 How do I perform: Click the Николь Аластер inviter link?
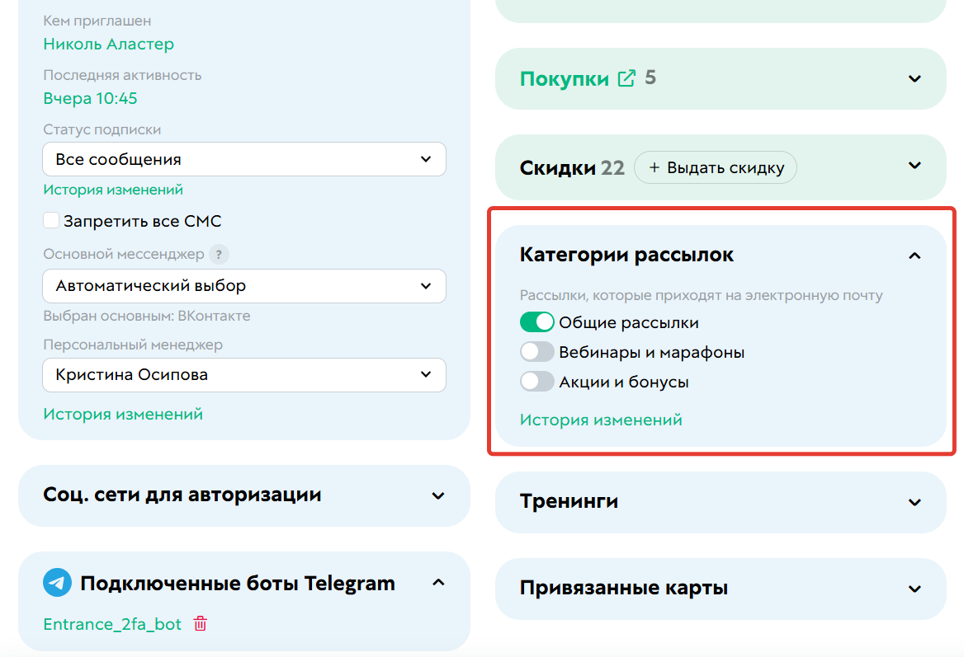(x=108, y=44)
